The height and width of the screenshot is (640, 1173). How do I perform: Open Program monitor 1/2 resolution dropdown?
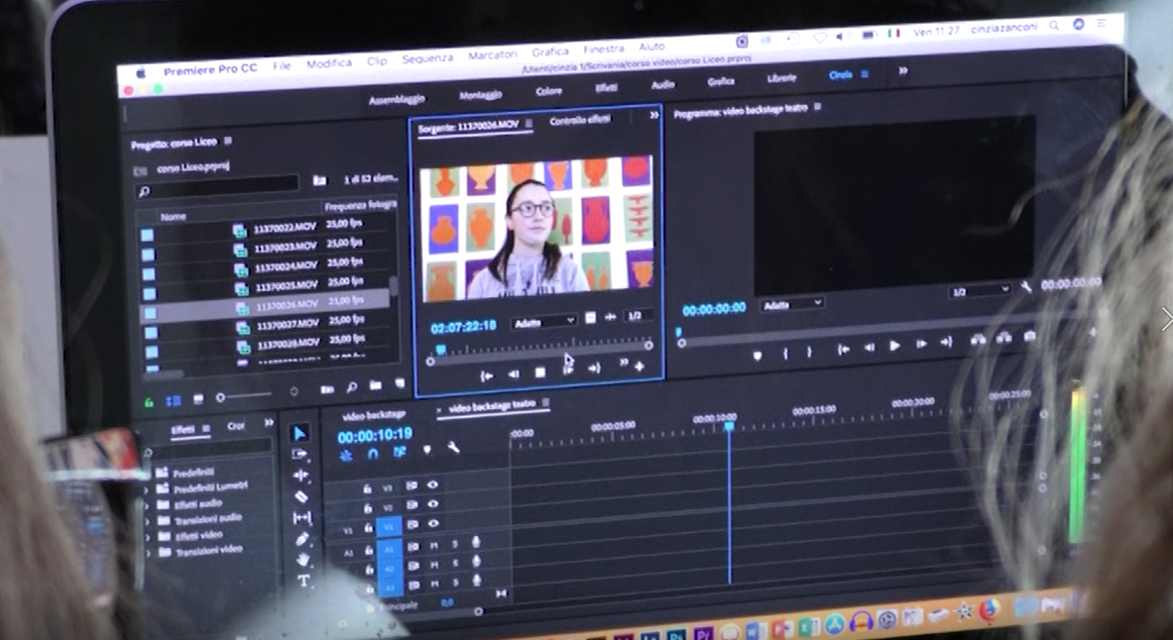point(981,290)
